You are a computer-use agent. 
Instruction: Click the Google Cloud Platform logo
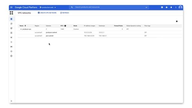pos(26,7)
